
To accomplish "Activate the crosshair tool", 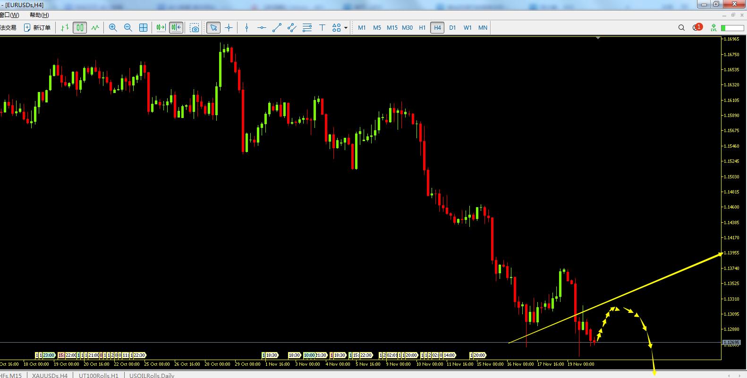I will 229,28.
